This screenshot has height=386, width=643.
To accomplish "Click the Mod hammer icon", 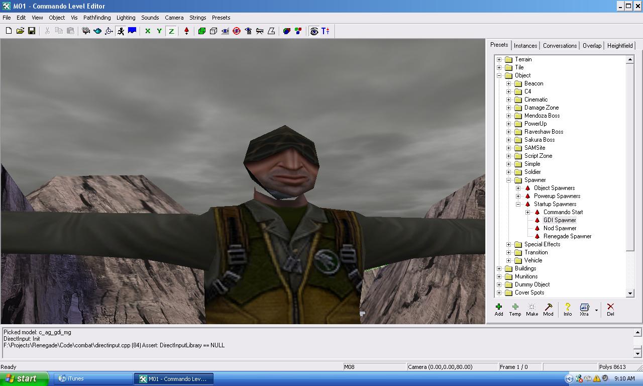I will 548,309.
